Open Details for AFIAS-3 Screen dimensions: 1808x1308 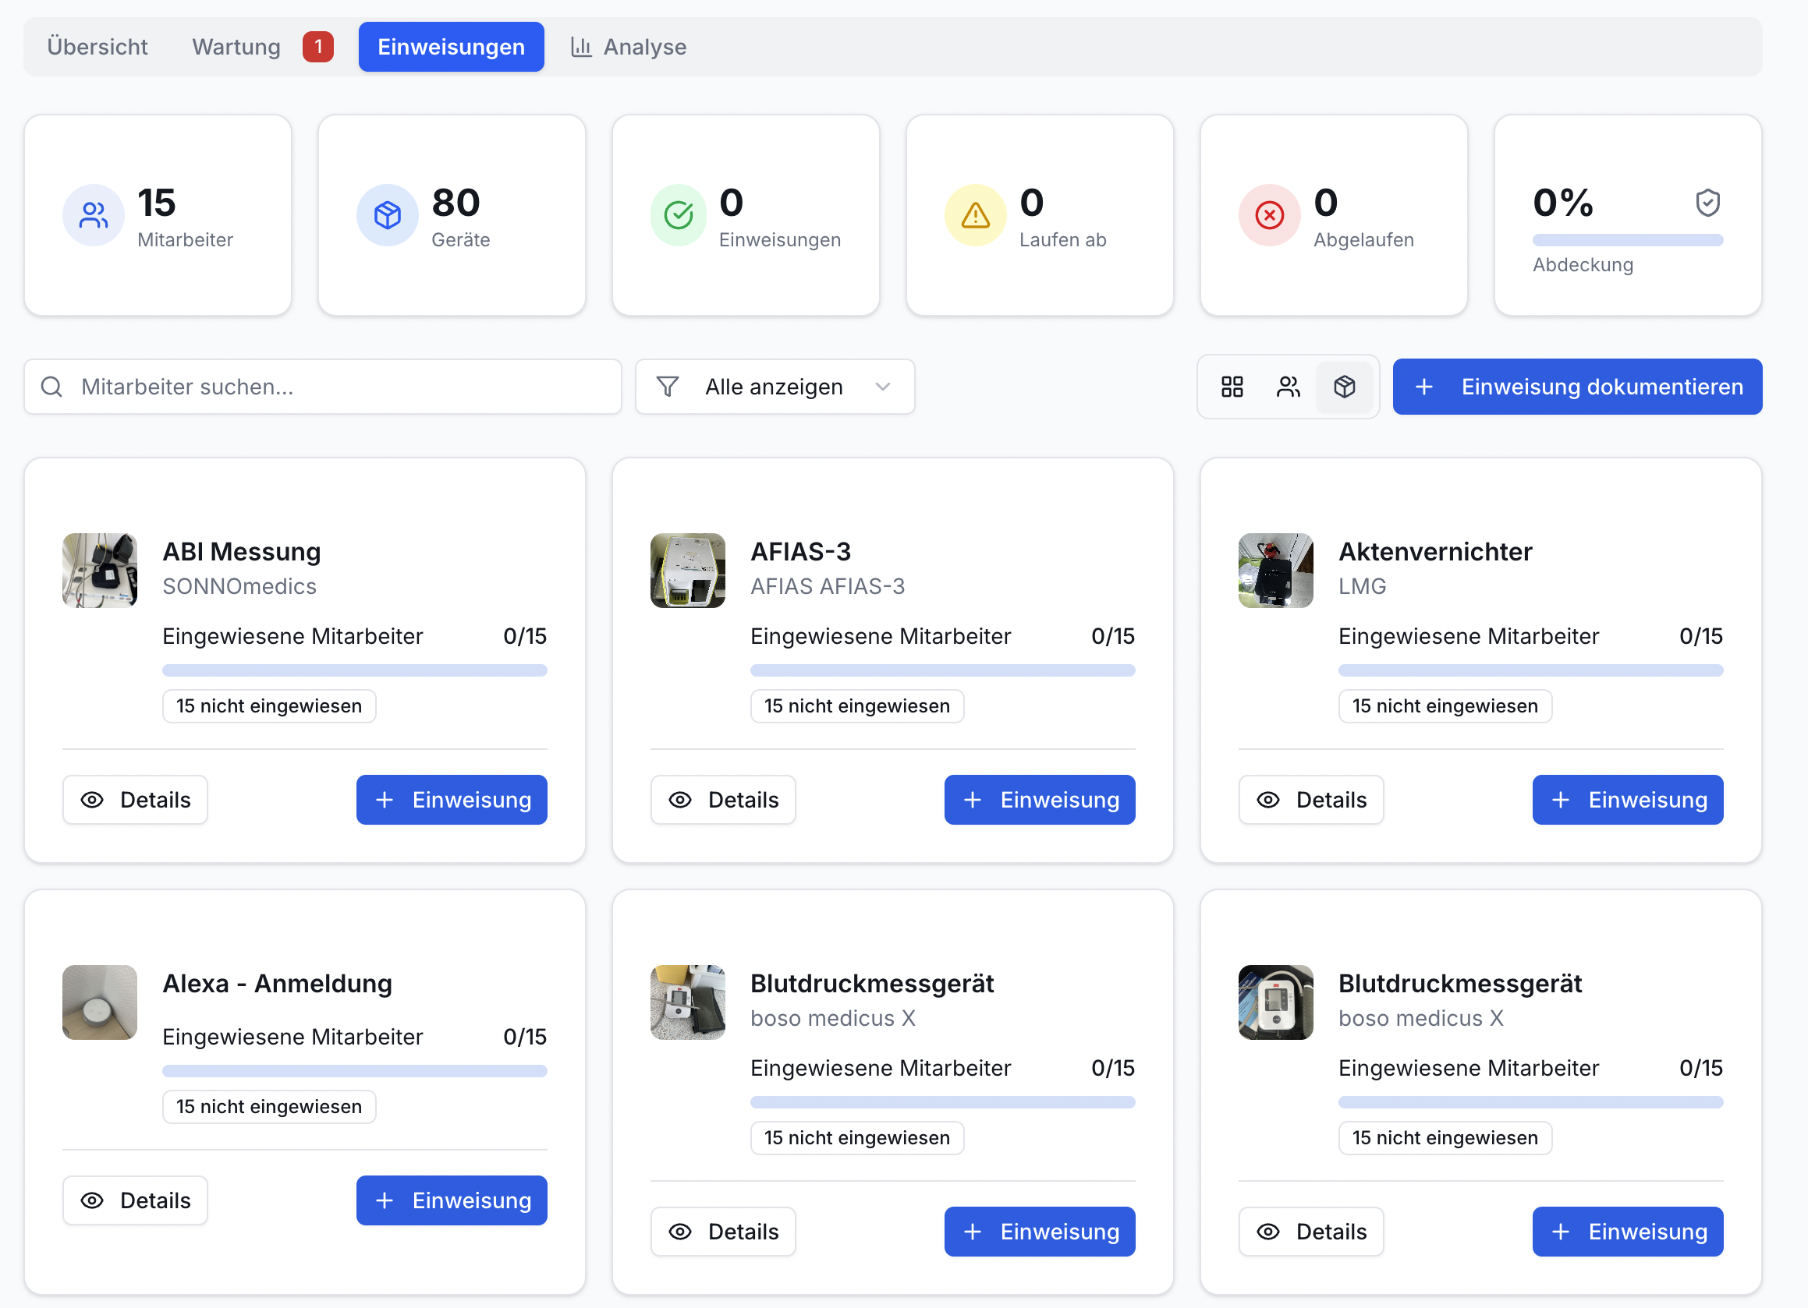pyautogui.click(x=723, y=800)
